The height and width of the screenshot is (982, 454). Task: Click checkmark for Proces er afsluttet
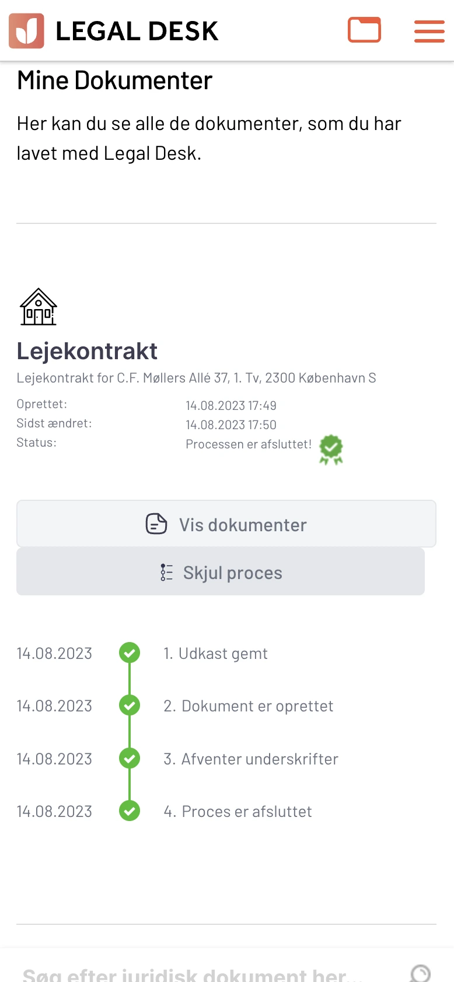[x=130, y=811]
